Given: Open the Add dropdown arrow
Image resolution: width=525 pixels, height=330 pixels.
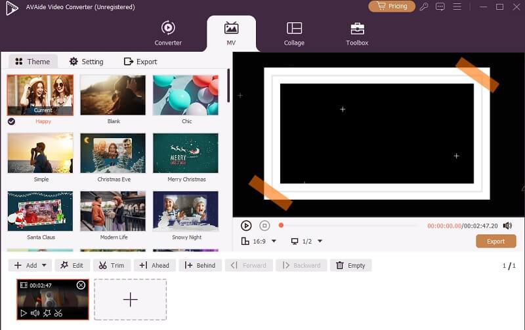Looking at the screenshot, I should point(44,265).
